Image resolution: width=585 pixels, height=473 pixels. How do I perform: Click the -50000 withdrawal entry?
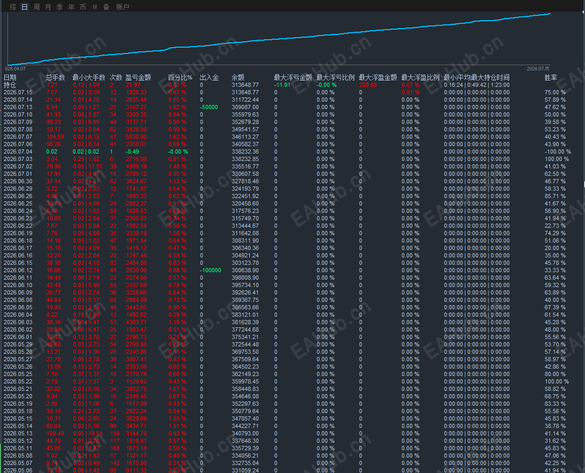tap(209, 108)
